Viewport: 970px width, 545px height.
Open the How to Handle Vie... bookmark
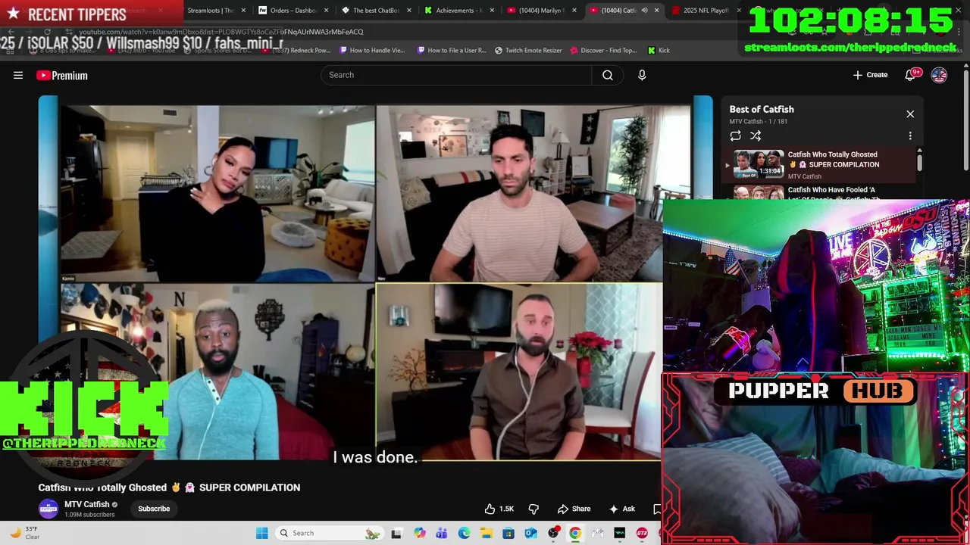click(x=372, y=51)
